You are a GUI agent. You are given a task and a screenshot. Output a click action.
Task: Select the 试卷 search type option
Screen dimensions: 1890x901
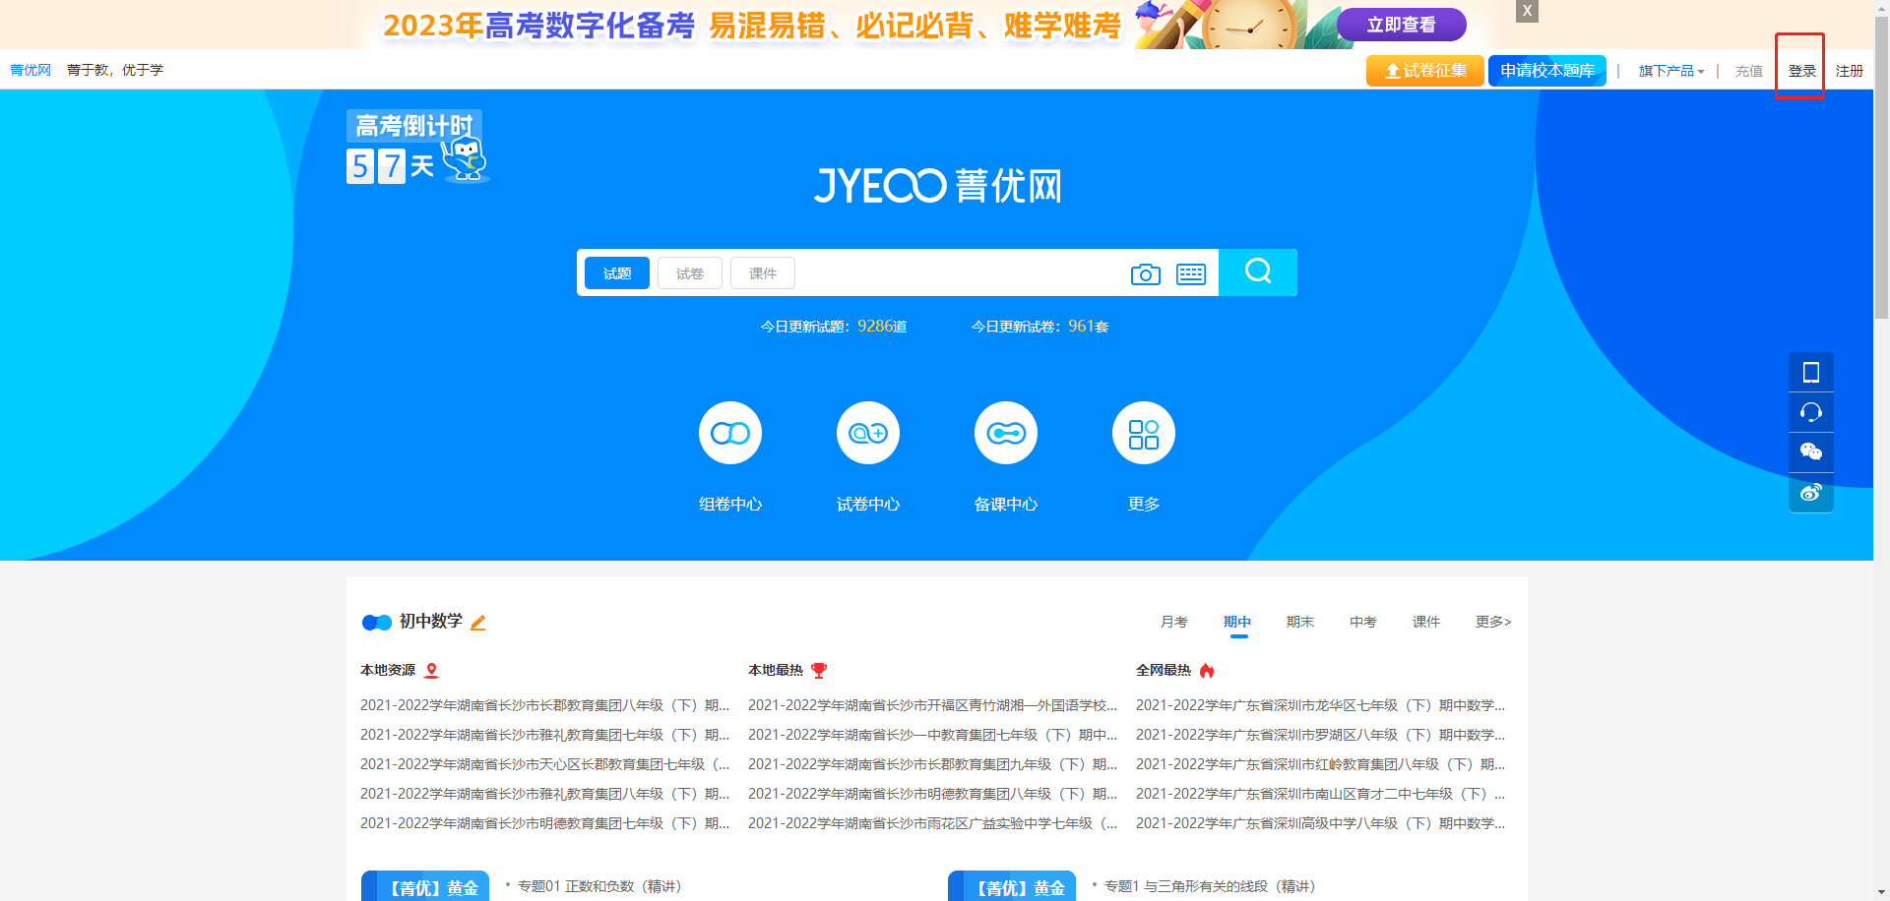coord(689,273)
